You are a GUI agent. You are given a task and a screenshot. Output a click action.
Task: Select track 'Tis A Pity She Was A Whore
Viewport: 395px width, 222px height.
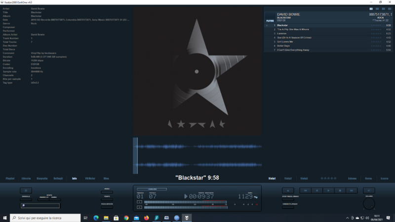click(328, 30)
